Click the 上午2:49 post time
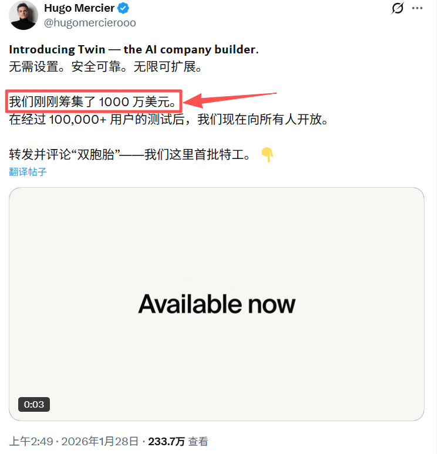 point(31,442)
